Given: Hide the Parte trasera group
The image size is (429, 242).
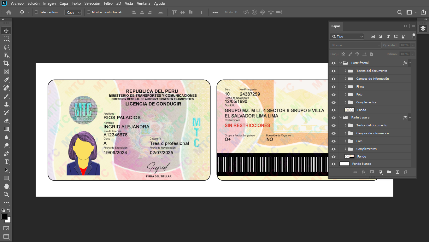Looking at the screenshot, I should pyautogui.click(x=333, y=118).
